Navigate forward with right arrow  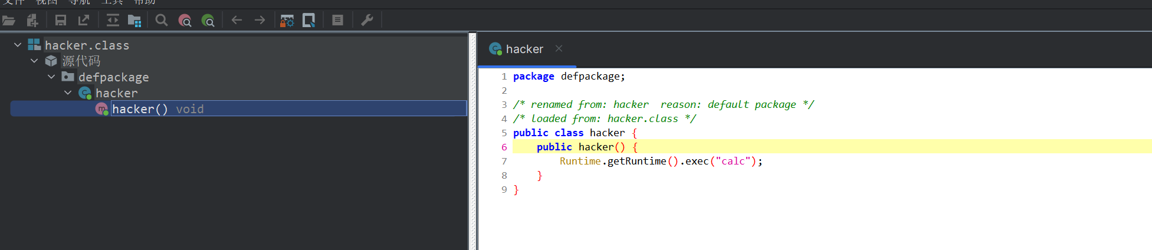point(260,21)
